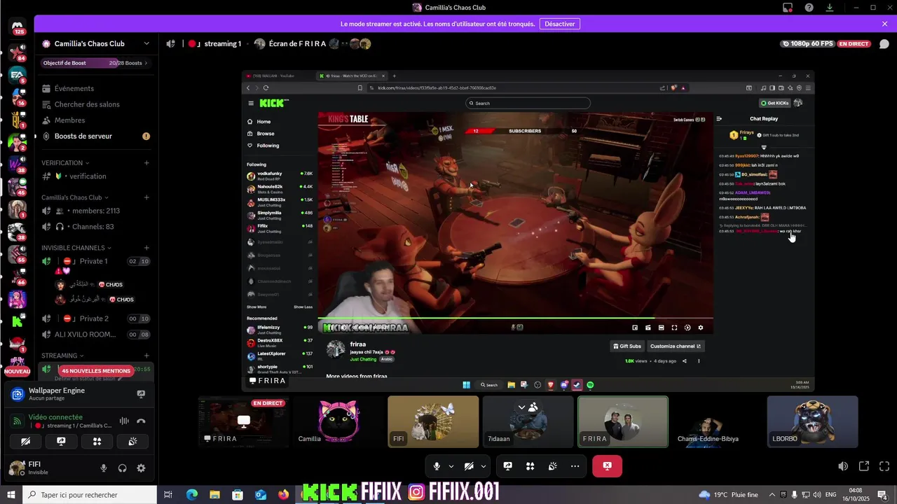Collapse the STREAMING category

coord(62,356)
